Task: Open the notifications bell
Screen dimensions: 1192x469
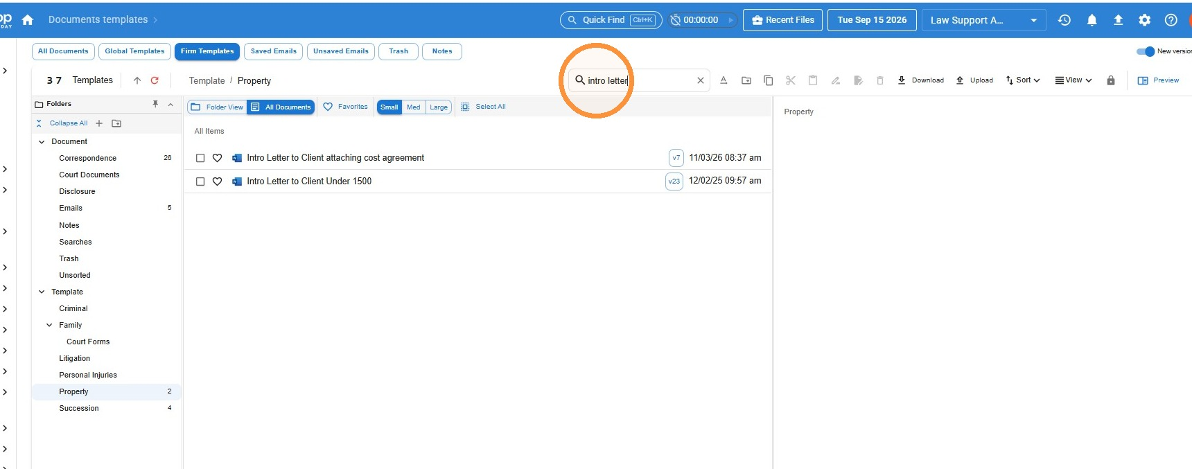Action: pyautogui.click(x=1092, y=20)
